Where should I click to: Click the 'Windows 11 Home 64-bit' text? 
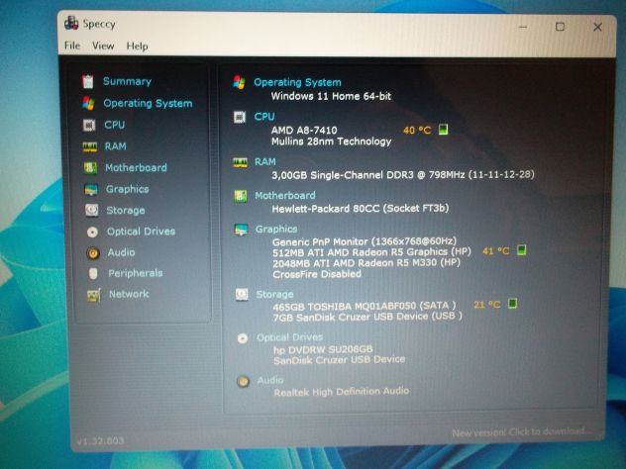click(331, 96)
